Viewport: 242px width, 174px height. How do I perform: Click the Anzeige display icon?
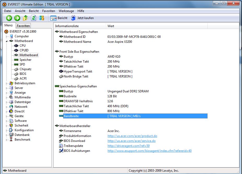11,93
